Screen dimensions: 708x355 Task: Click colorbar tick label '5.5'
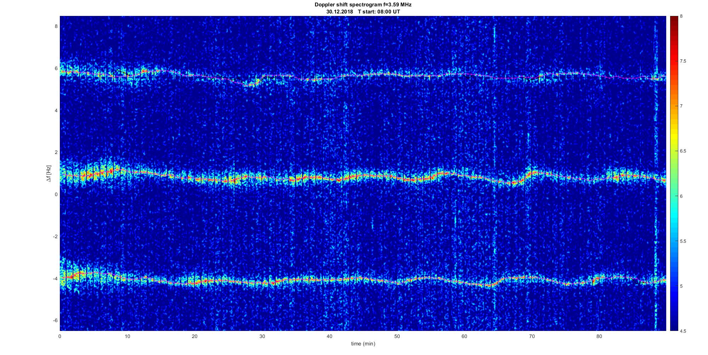click(x=683, y=241)
